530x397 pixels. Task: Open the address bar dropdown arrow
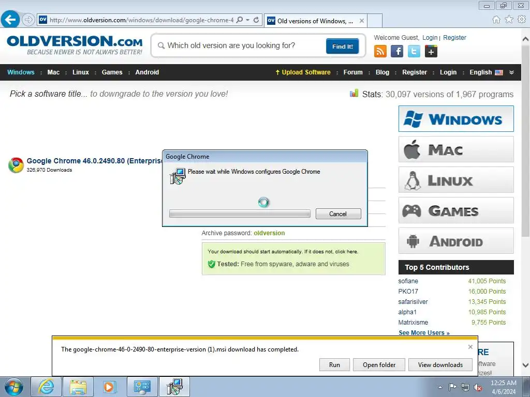pyautogui.click(x=248, y=20)
